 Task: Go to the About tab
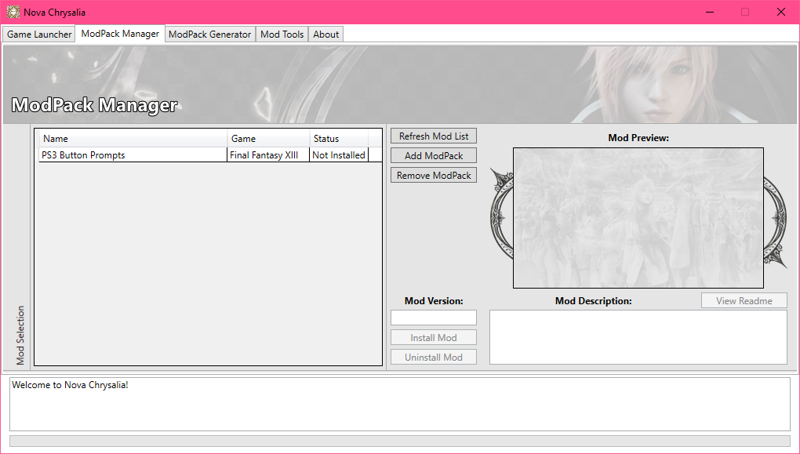tap(325, 35)
